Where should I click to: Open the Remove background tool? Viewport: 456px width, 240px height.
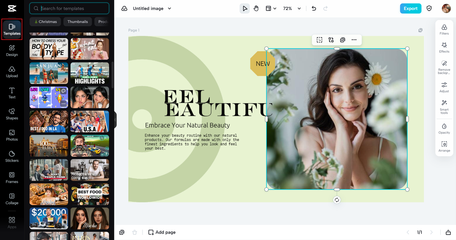click(x=444, y=67)
